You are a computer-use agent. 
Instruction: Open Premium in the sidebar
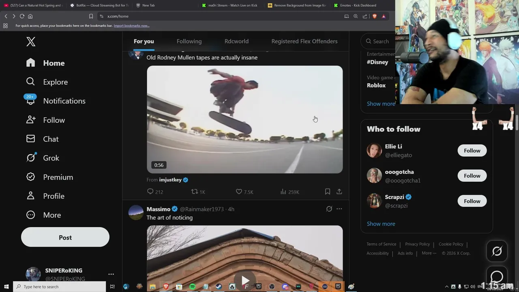click(49, 177)
